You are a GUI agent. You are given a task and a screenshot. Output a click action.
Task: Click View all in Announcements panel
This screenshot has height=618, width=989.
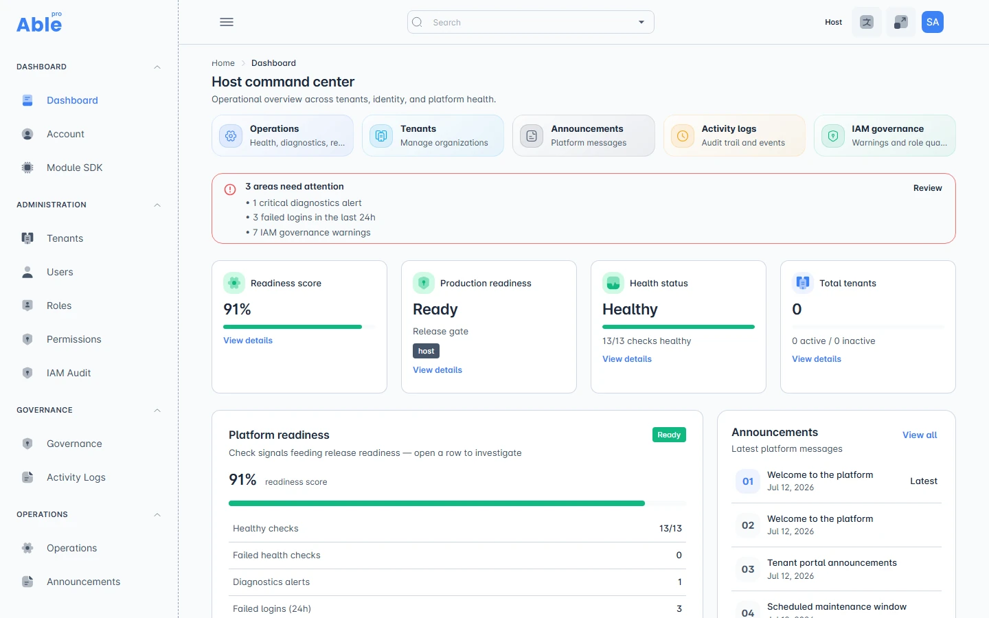click(x=920, y=435)
